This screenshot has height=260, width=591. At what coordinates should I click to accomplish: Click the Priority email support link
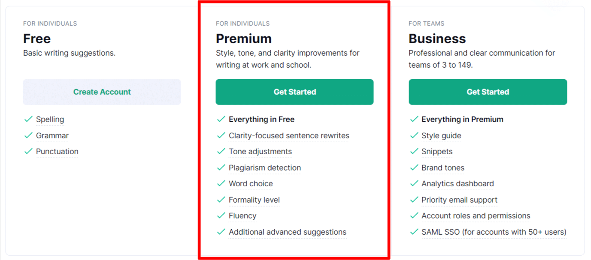point(459,200)
